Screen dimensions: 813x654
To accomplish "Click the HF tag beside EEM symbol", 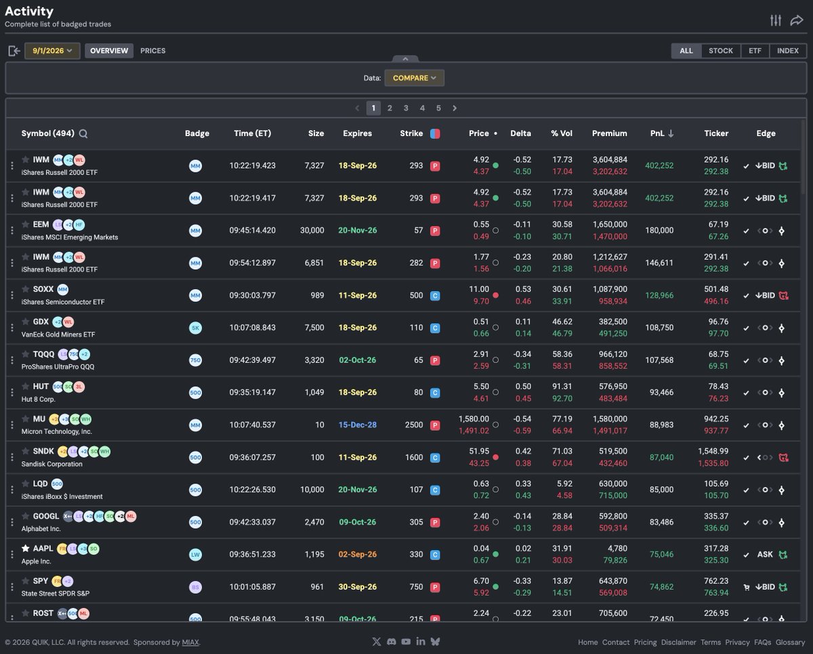I will 79,225.
